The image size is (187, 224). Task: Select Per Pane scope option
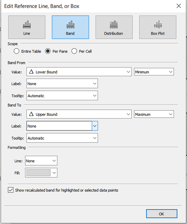[x=48, y=51]
